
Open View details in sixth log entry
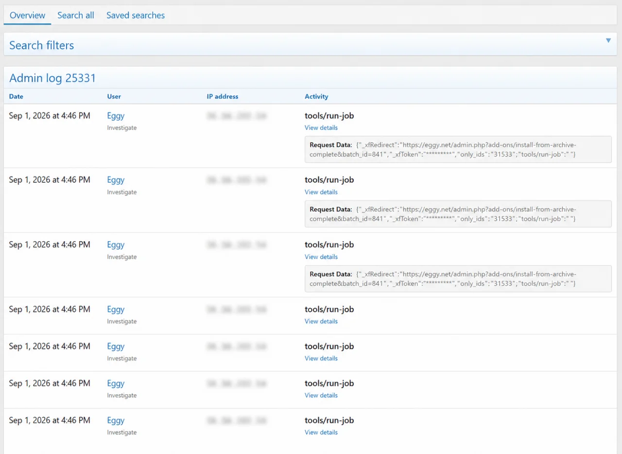321,395
